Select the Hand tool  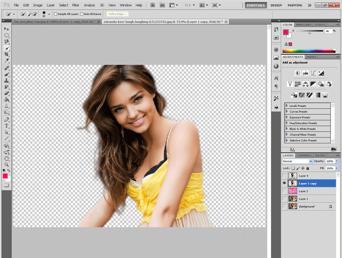(7, 158)
